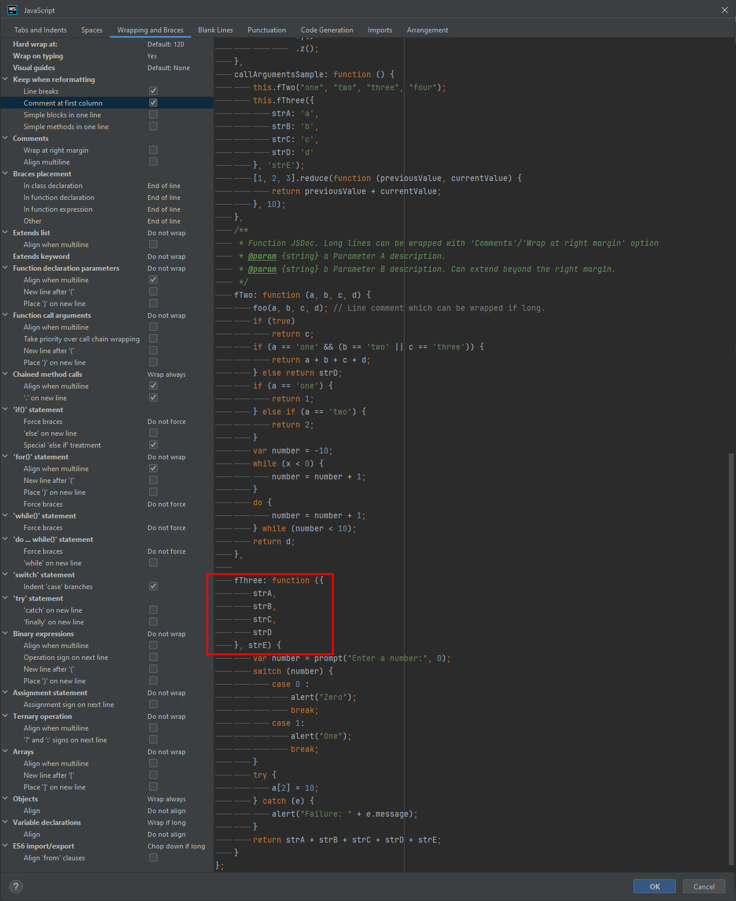The image size is (736, 901).
Task: Switch to the Spaces tab
Action: tap(92, 30)
